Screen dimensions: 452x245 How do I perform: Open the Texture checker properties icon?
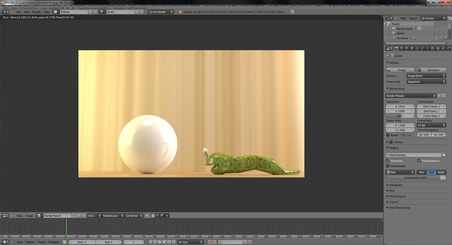438,49
